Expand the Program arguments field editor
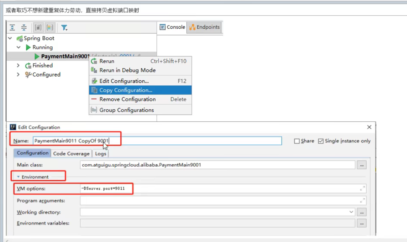Viewport: 407px width, 242px height. (362, 201)
